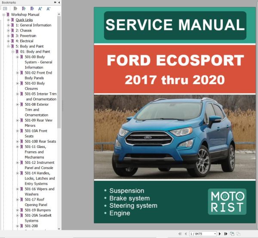Screen dimensions: 258x238
Task: Click the third purple bookmark toolbar icon
Action: pos(32,9)
